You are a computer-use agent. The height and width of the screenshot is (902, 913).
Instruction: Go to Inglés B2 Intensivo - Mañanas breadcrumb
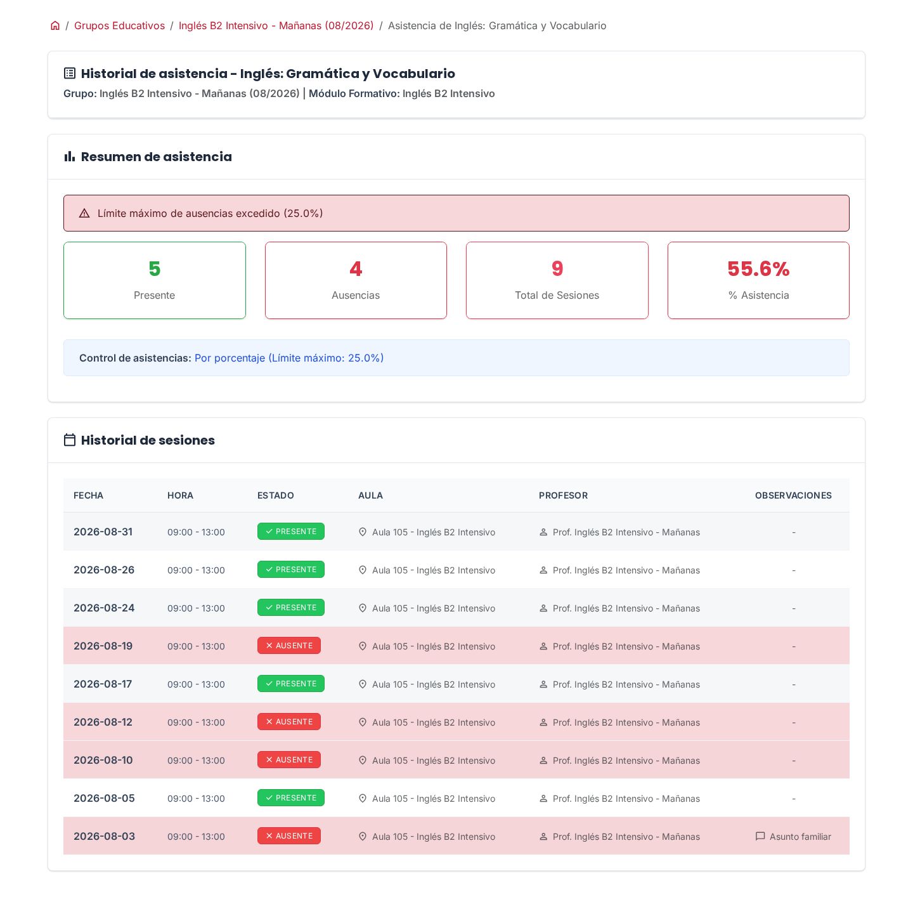[x=276, y=25]
